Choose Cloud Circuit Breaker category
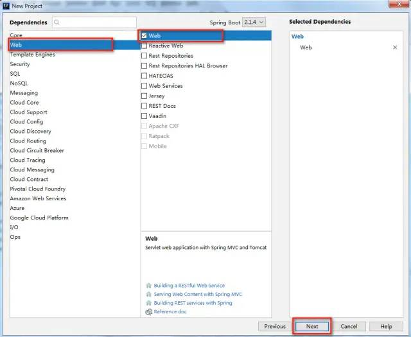411x337 pixels. 74,151
